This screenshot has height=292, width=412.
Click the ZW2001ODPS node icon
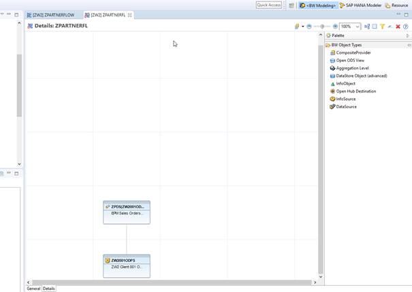click(x=107, y=261)
